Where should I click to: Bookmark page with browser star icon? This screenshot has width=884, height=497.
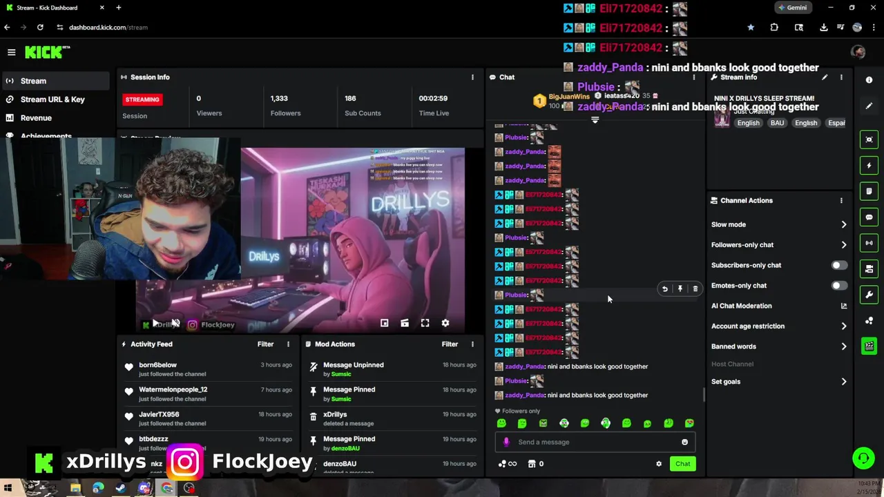(751, 28)
